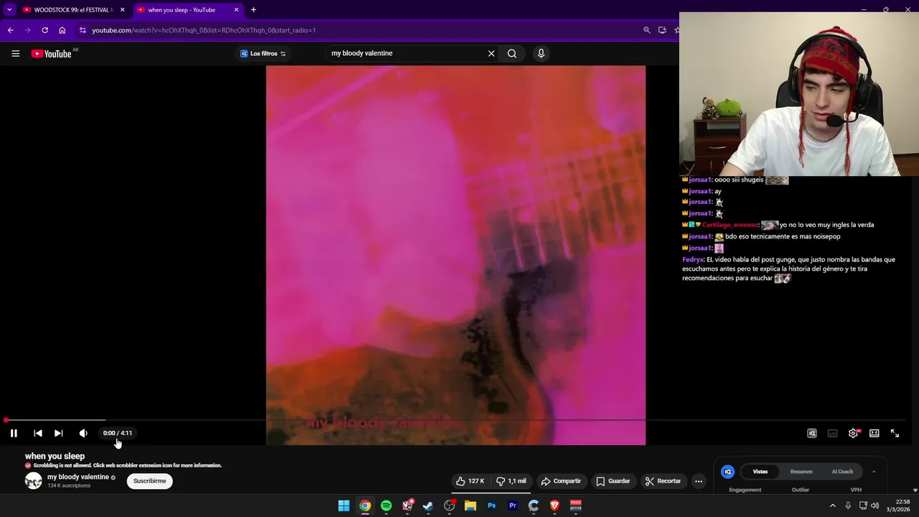Go to the YouTube home logo
This screenshot has height=517, width=919.
point(52,54)
